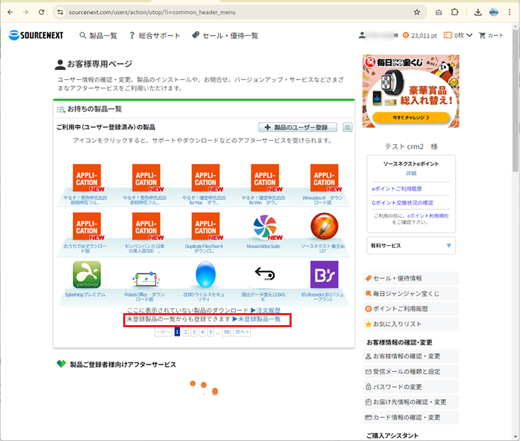Image resolution: width=521 pixels, height=441 pixels.
Task: Open 総合サポート in the header
Action: tap(155, 35)
